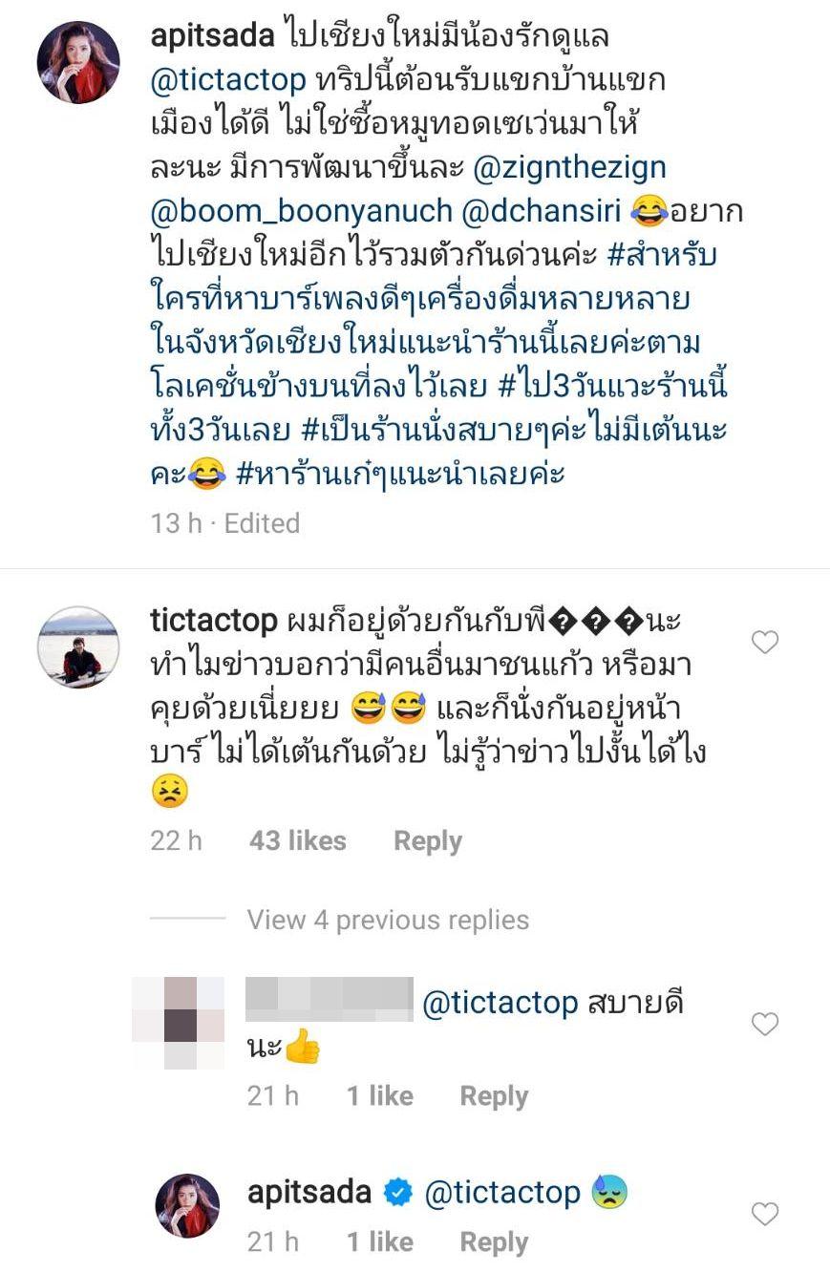Image resolution: width=830 pixels, height=1272 pixels.
Task: Like the tictactop comment with heart icon
Action: point(765,643)
